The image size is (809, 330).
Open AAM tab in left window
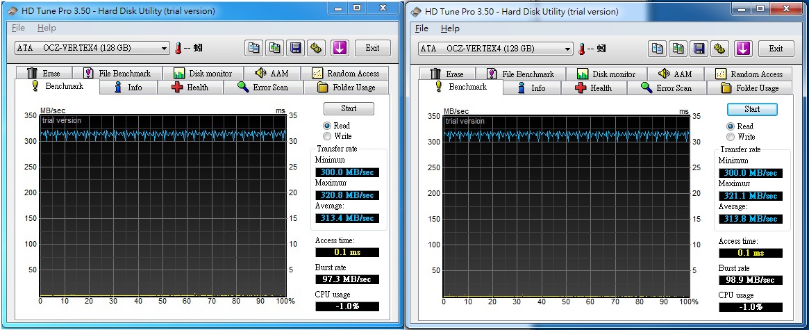tap(272, 74)
